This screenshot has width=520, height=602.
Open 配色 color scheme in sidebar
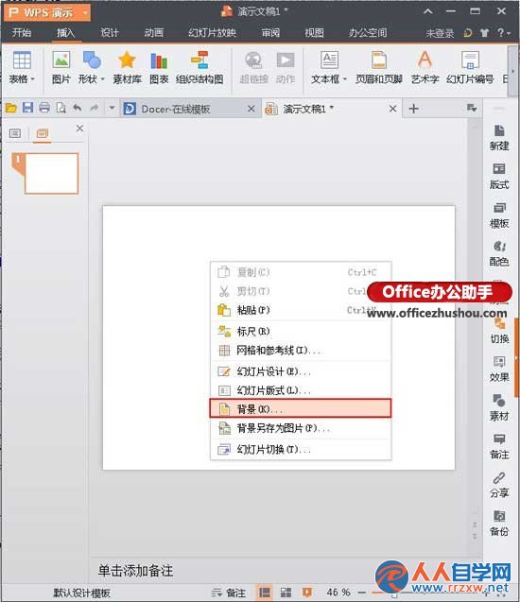[499, 253]
